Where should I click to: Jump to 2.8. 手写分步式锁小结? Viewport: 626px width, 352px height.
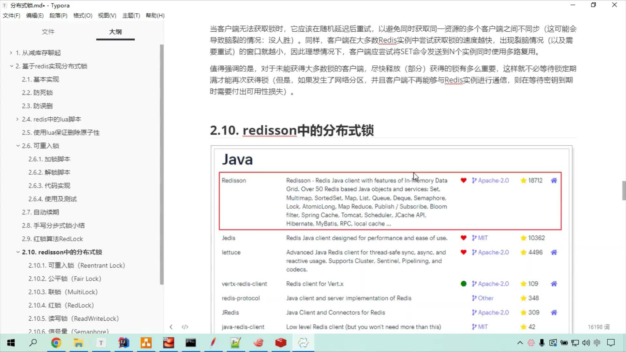(53, 226)
